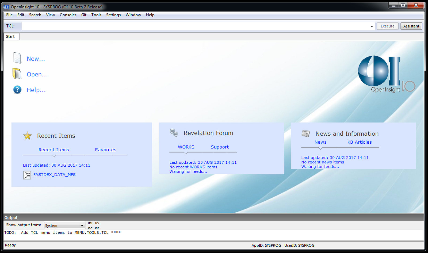This screenshot has width=428, height=253.
Task: Click the News and Information newspaper icon
Action: click(x=306, y=133)
